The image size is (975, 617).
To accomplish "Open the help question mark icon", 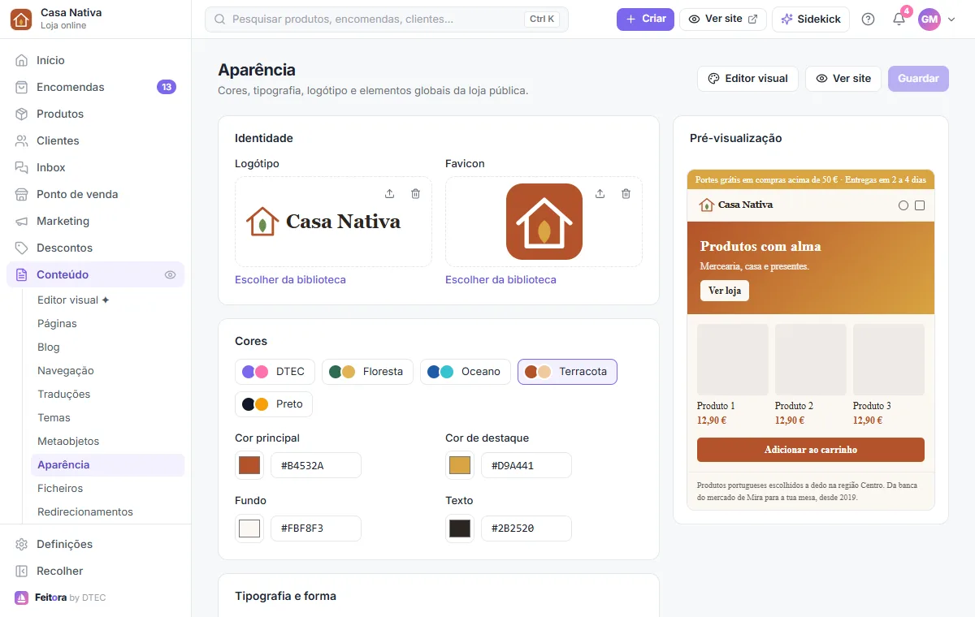I will pyautogui.click(x=868, y=19).
